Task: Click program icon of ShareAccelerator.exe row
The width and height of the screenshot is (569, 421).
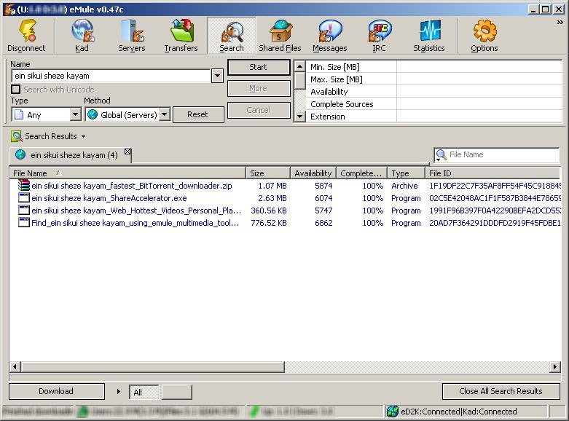Action: click(x=24, y=198)
